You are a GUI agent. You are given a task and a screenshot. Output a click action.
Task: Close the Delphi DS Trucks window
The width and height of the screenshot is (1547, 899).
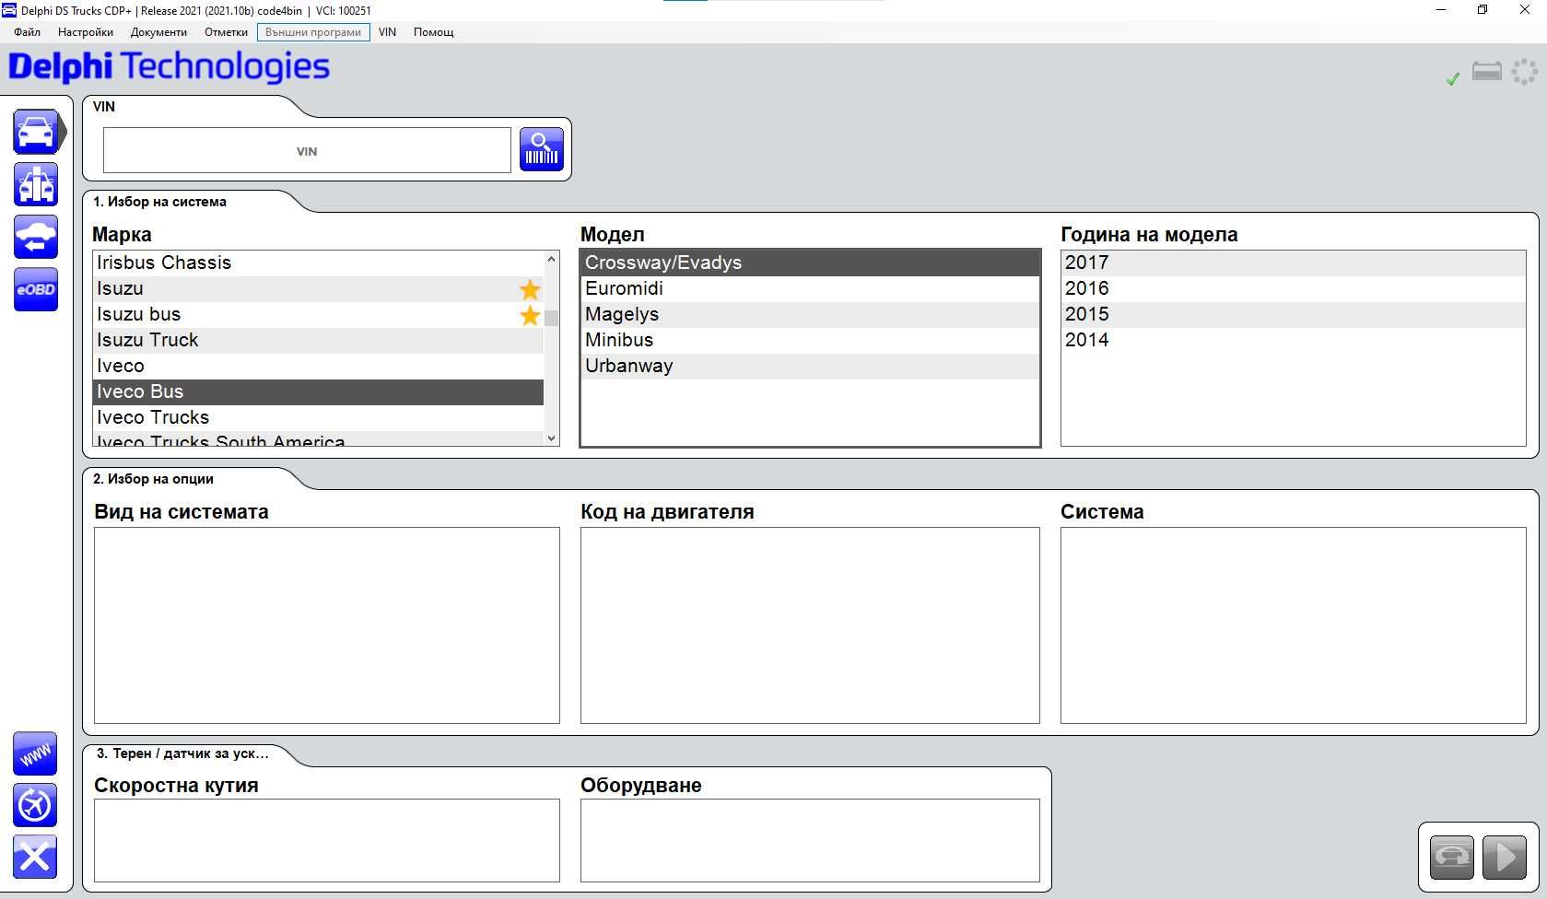pos(1525,10)
